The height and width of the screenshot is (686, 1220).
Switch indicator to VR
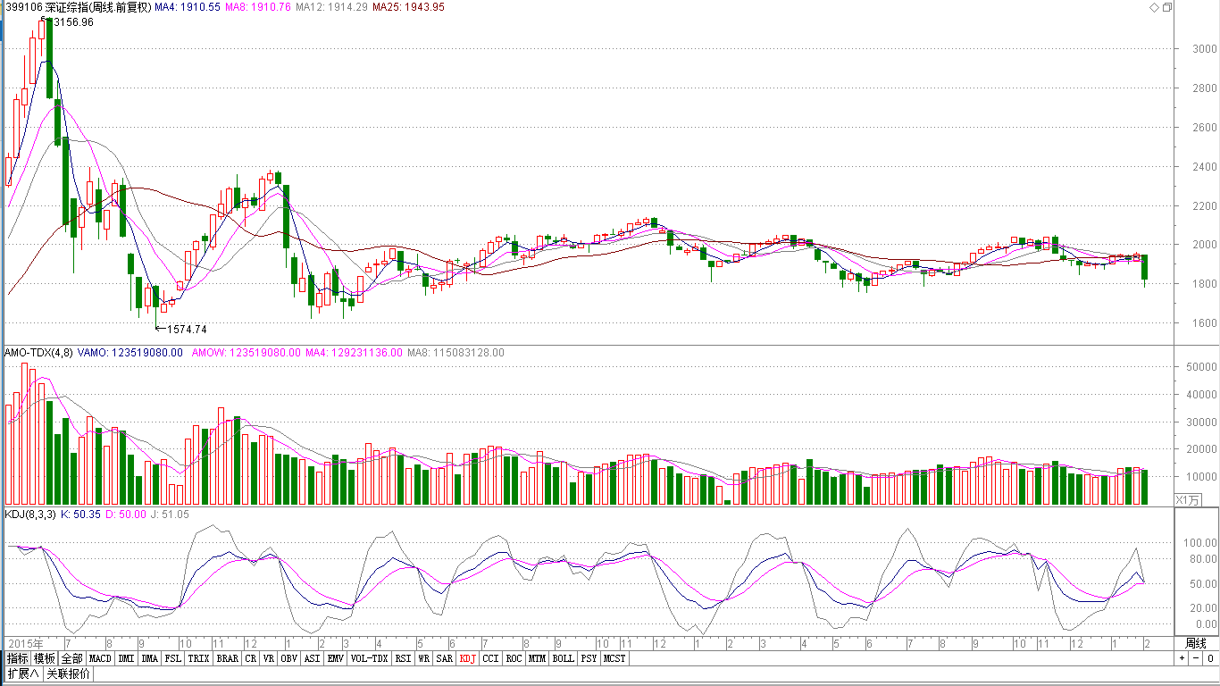pyautogui.click(x=269, y=658)
